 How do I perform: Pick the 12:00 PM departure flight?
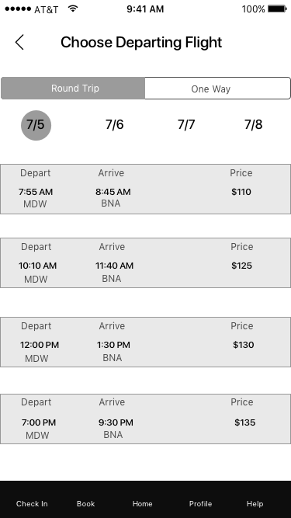[146, 342]
